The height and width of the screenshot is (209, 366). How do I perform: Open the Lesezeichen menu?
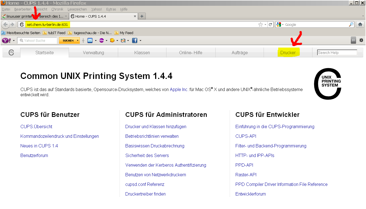[x=77, y=9]
